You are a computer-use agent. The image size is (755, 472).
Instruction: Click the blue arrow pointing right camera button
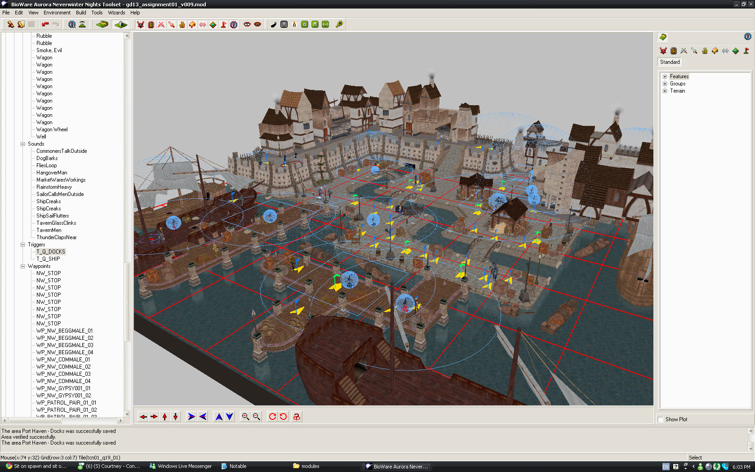(x=191, y=417)
